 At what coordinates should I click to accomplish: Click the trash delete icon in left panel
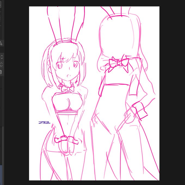pyautogui.click(x=1, y=72)
